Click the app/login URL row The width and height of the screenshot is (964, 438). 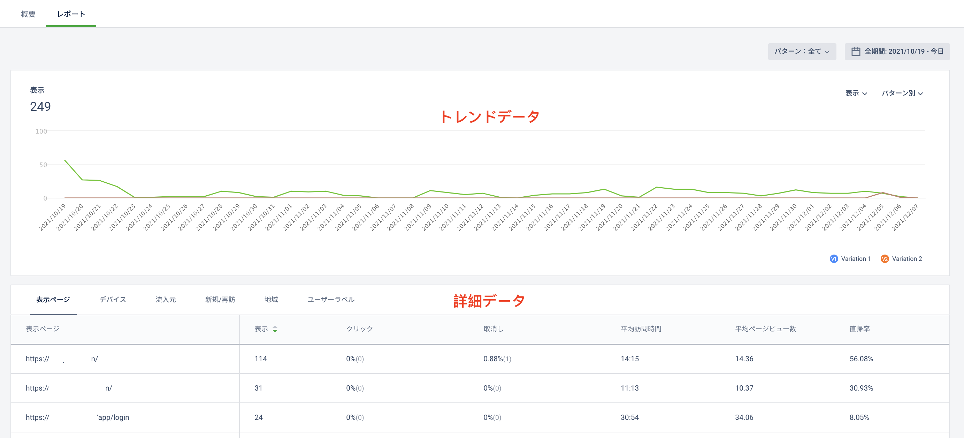(x=77, y=417)
